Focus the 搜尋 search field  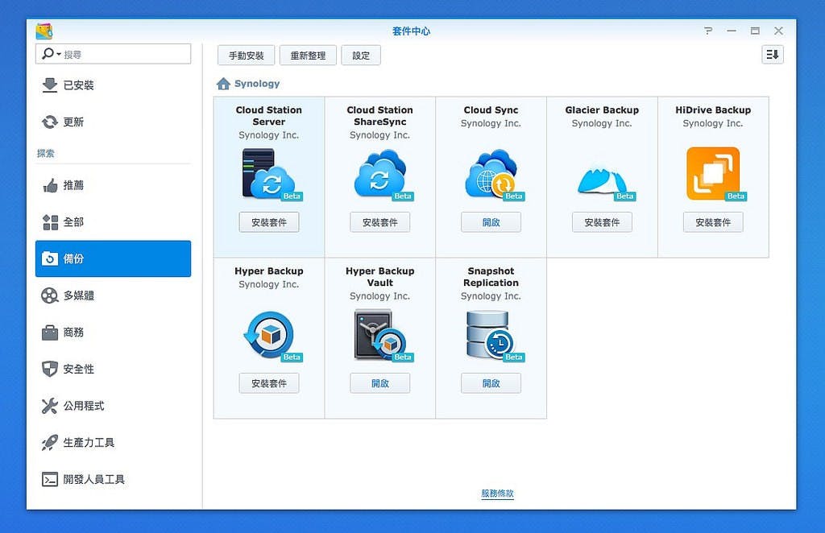(113, 54)
